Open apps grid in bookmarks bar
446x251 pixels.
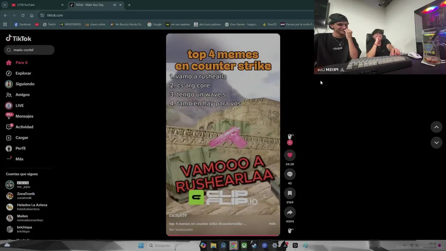5,24
